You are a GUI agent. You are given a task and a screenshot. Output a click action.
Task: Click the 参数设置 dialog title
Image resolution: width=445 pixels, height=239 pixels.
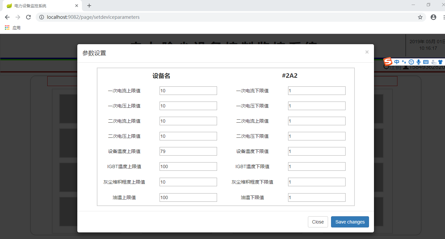click(94, 53)
